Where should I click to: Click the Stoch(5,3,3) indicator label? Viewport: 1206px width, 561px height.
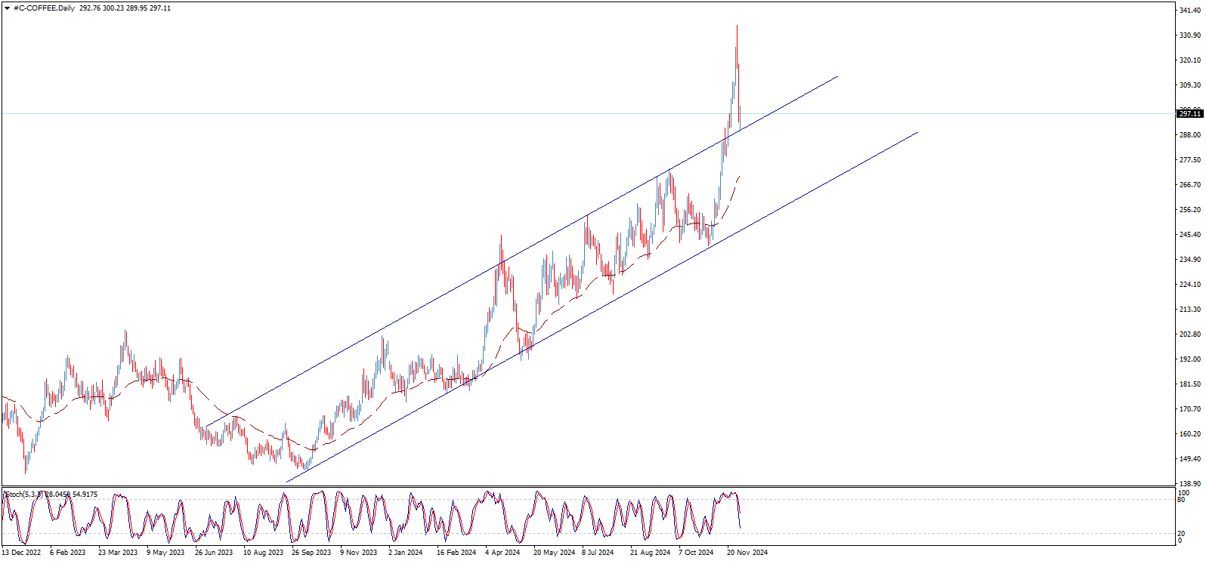23,495
